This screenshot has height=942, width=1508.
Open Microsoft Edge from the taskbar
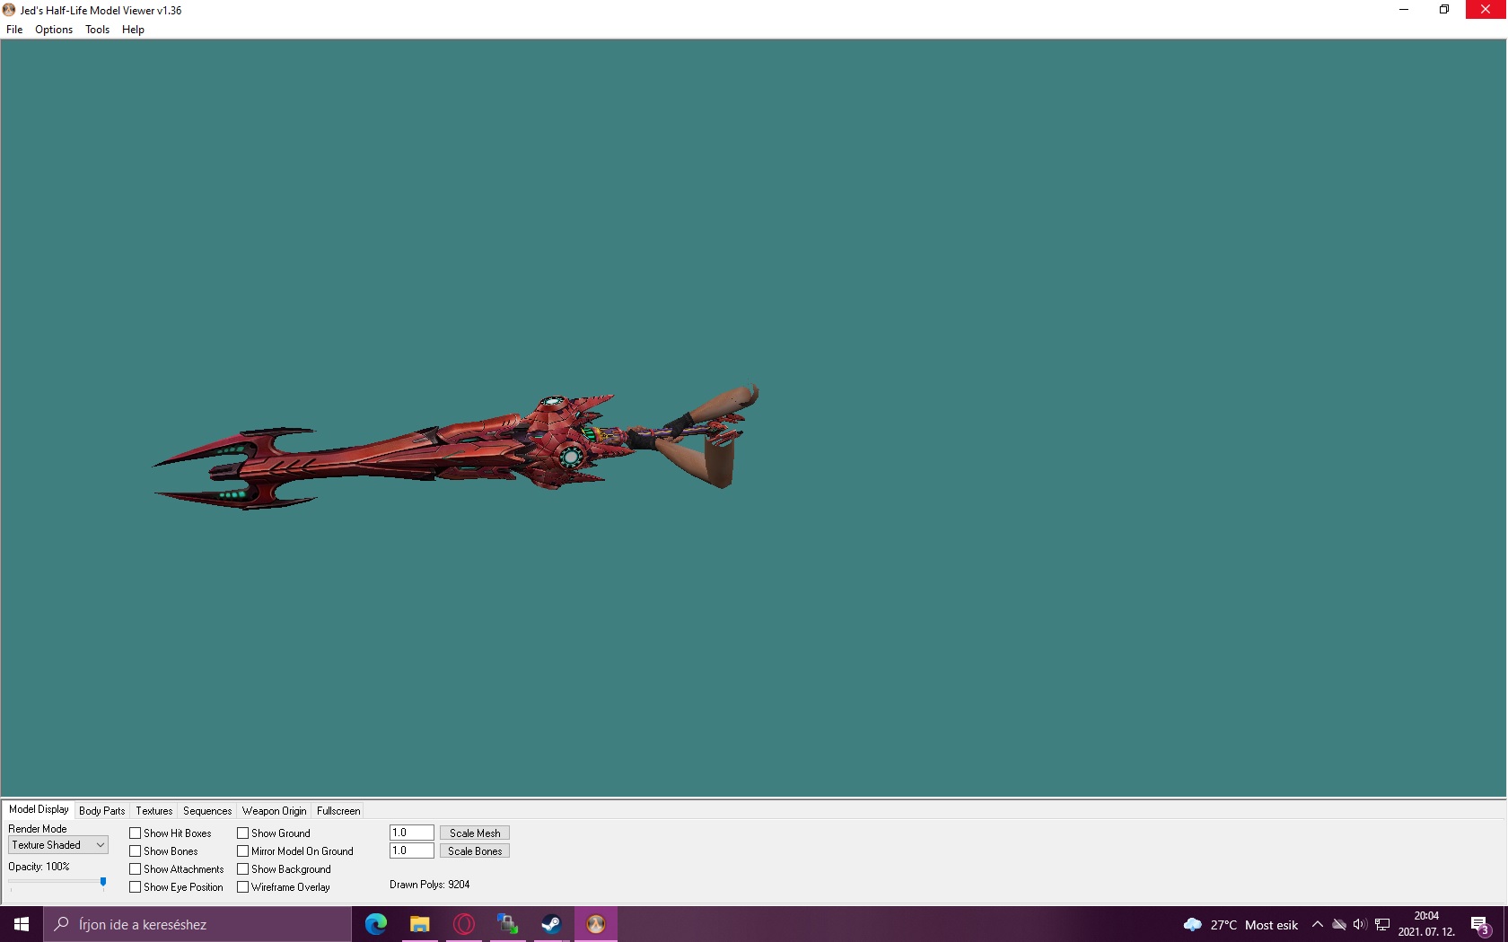click(x=376, y=924)
